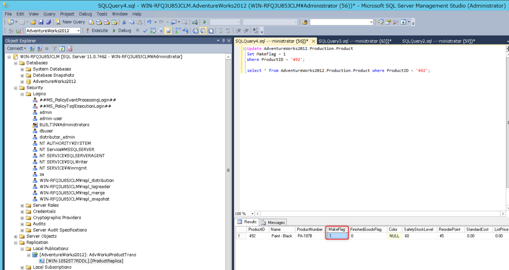Screen dimensions: 509x270
Task: Expand the Server Roles node
Action: click(x=22, y=205)
